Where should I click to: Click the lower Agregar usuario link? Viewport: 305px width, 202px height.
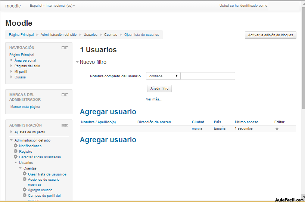pyautogui.click(x=108, y=140)
